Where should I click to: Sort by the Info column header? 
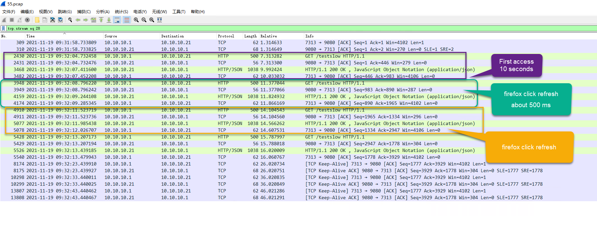click(450, 36)
